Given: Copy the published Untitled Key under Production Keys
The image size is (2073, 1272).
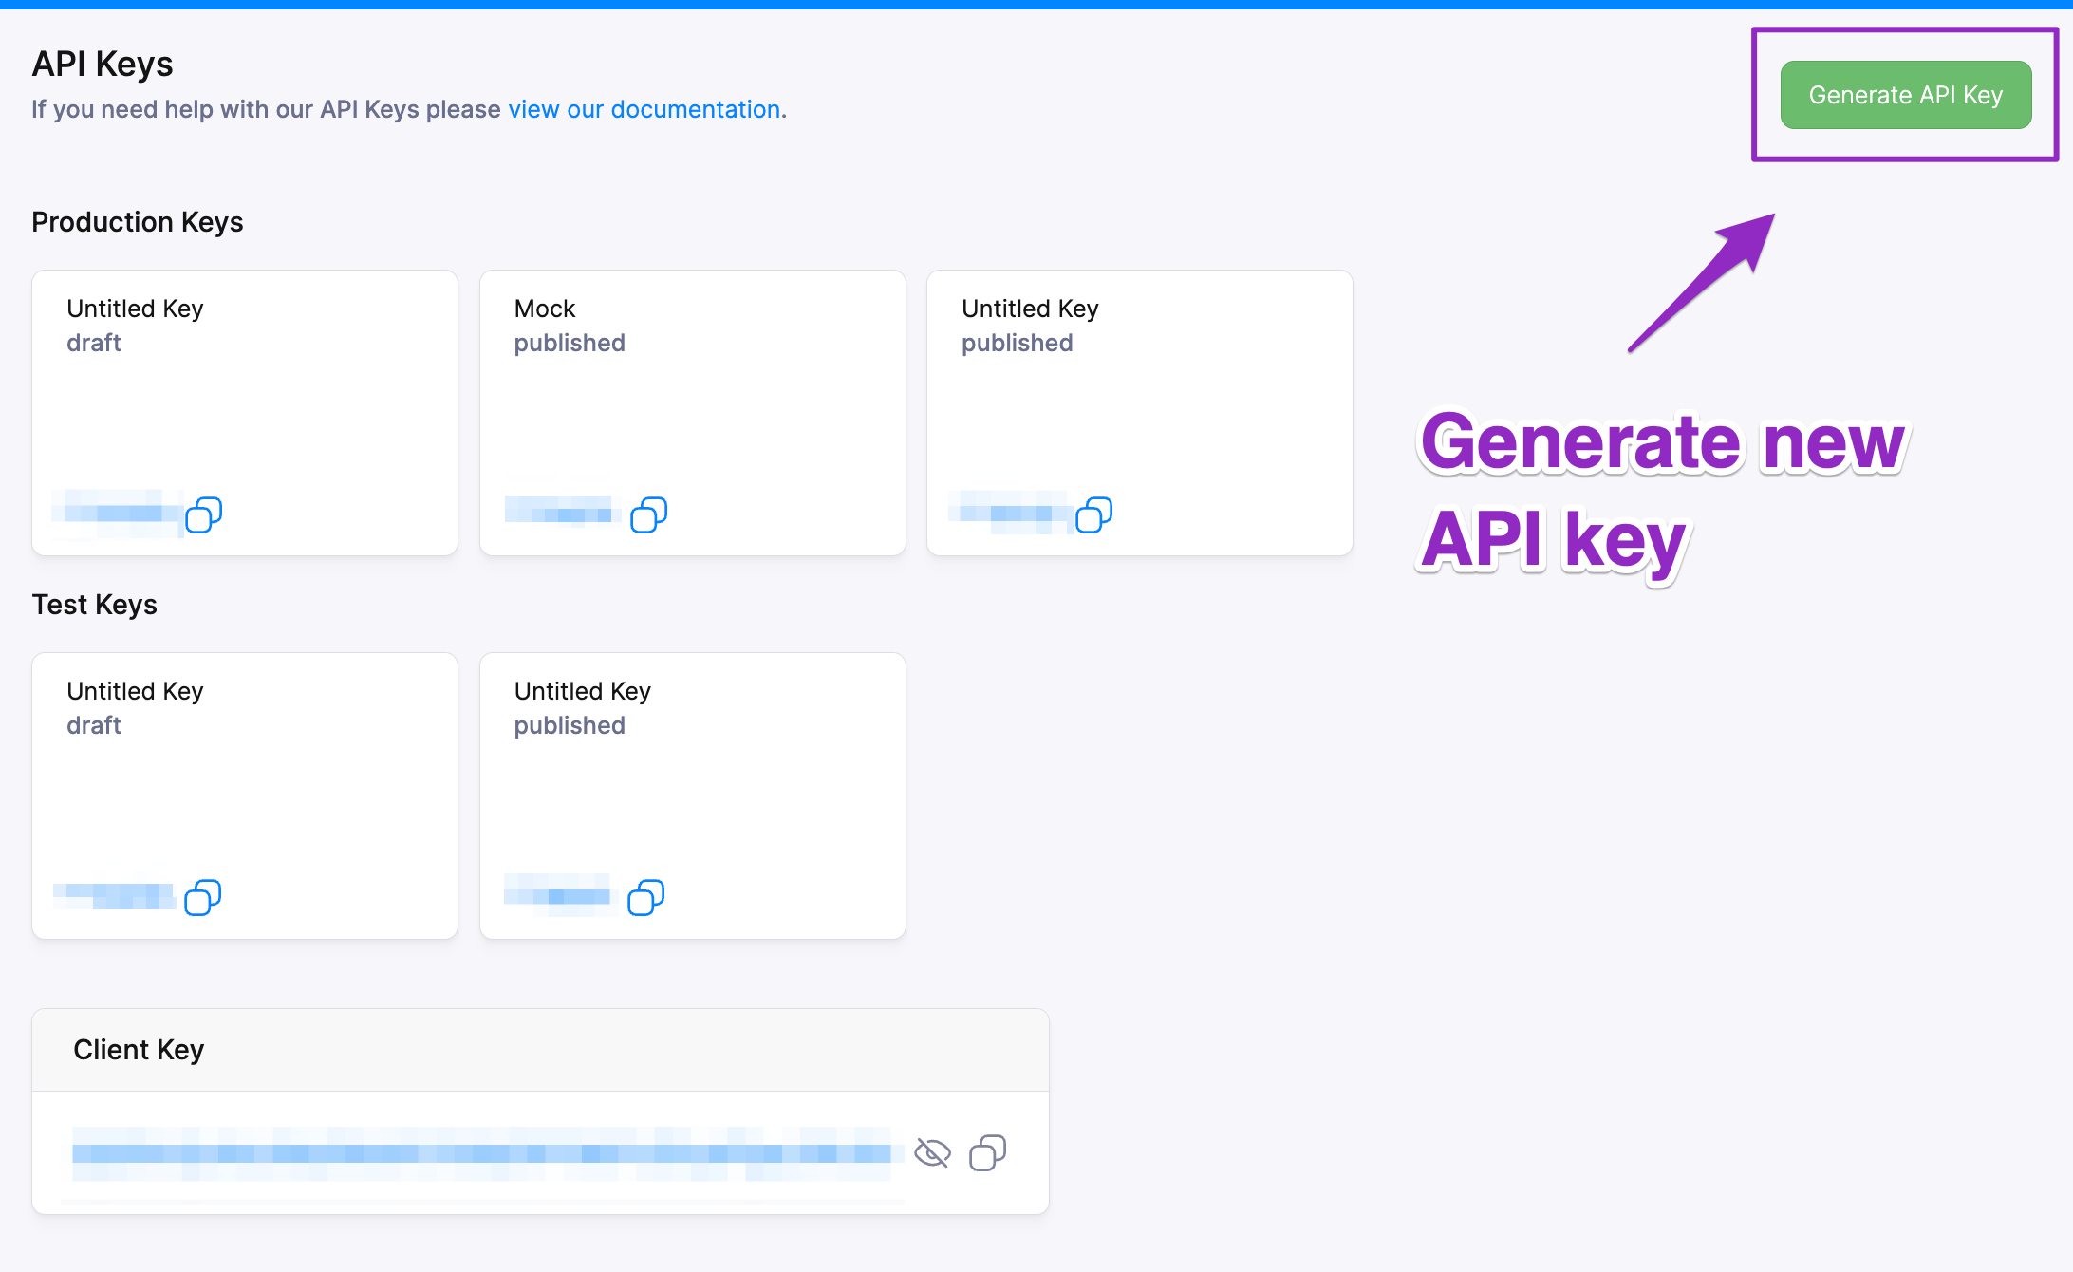Looking at the screenshot, I should tap(1095, 514).
